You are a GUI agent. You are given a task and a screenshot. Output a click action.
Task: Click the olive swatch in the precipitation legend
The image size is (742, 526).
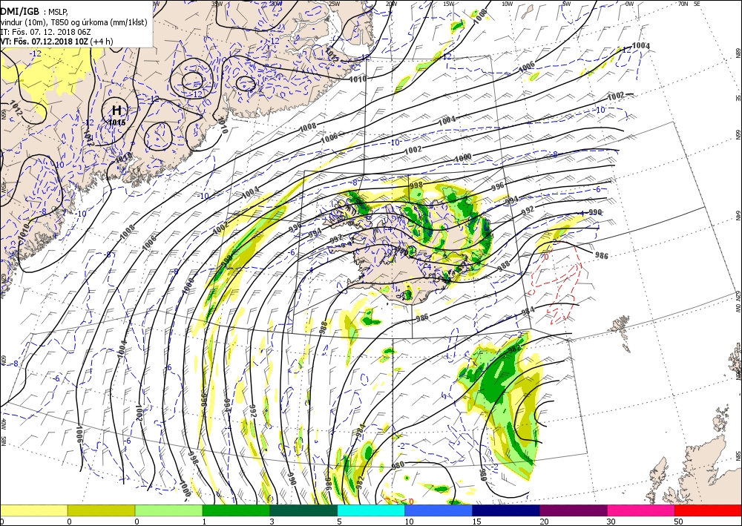(101, 510)
